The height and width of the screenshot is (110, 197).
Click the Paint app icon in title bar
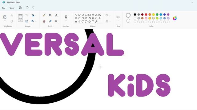point(4,2)
